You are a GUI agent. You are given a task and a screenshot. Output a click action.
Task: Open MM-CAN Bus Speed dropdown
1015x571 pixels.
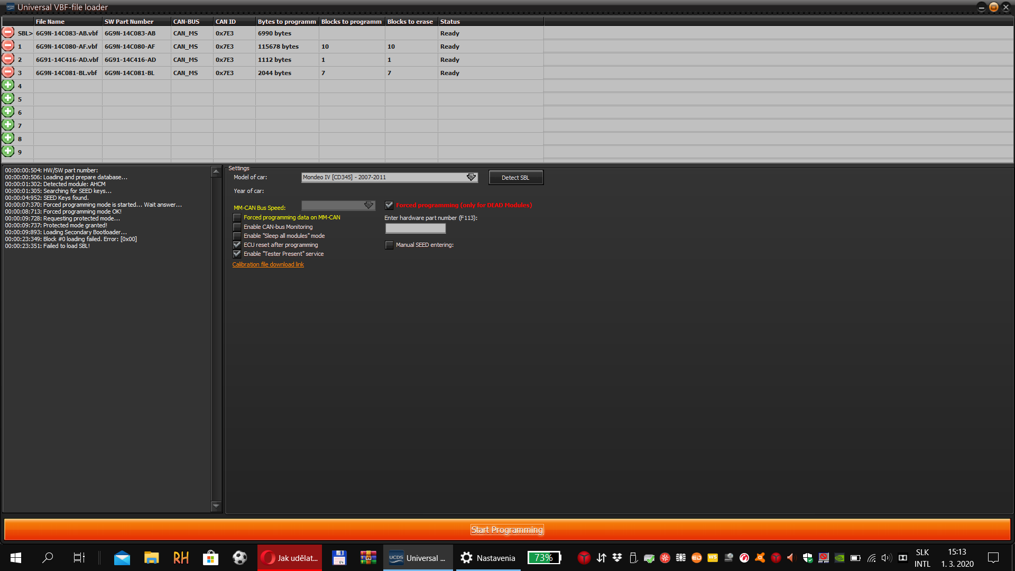tap(368, 205)
